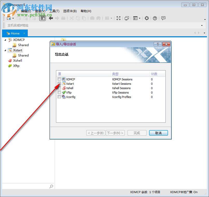
Task: Select the Xftp item in the sidebar
Action: [16, 66]
